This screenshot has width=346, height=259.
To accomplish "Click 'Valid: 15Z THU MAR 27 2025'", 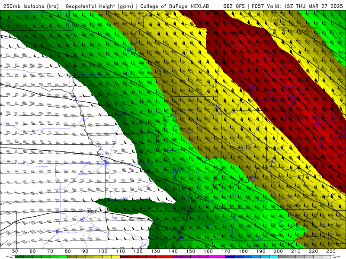I will click(305, 6).
